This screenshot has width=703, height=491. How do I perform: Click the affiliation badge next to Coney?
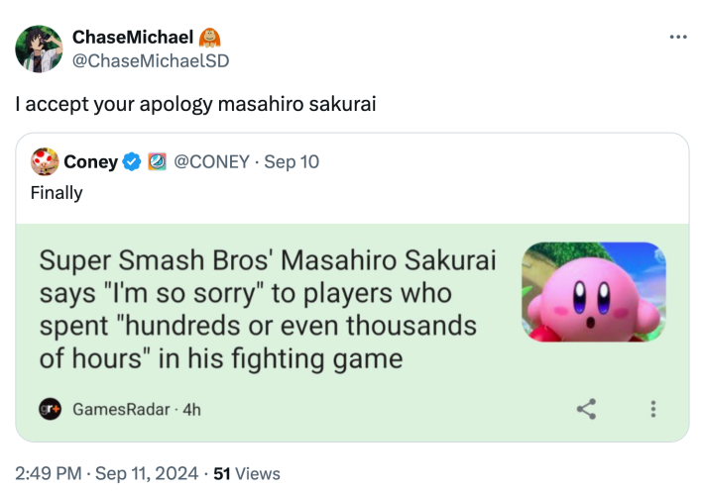click(157, 161)
